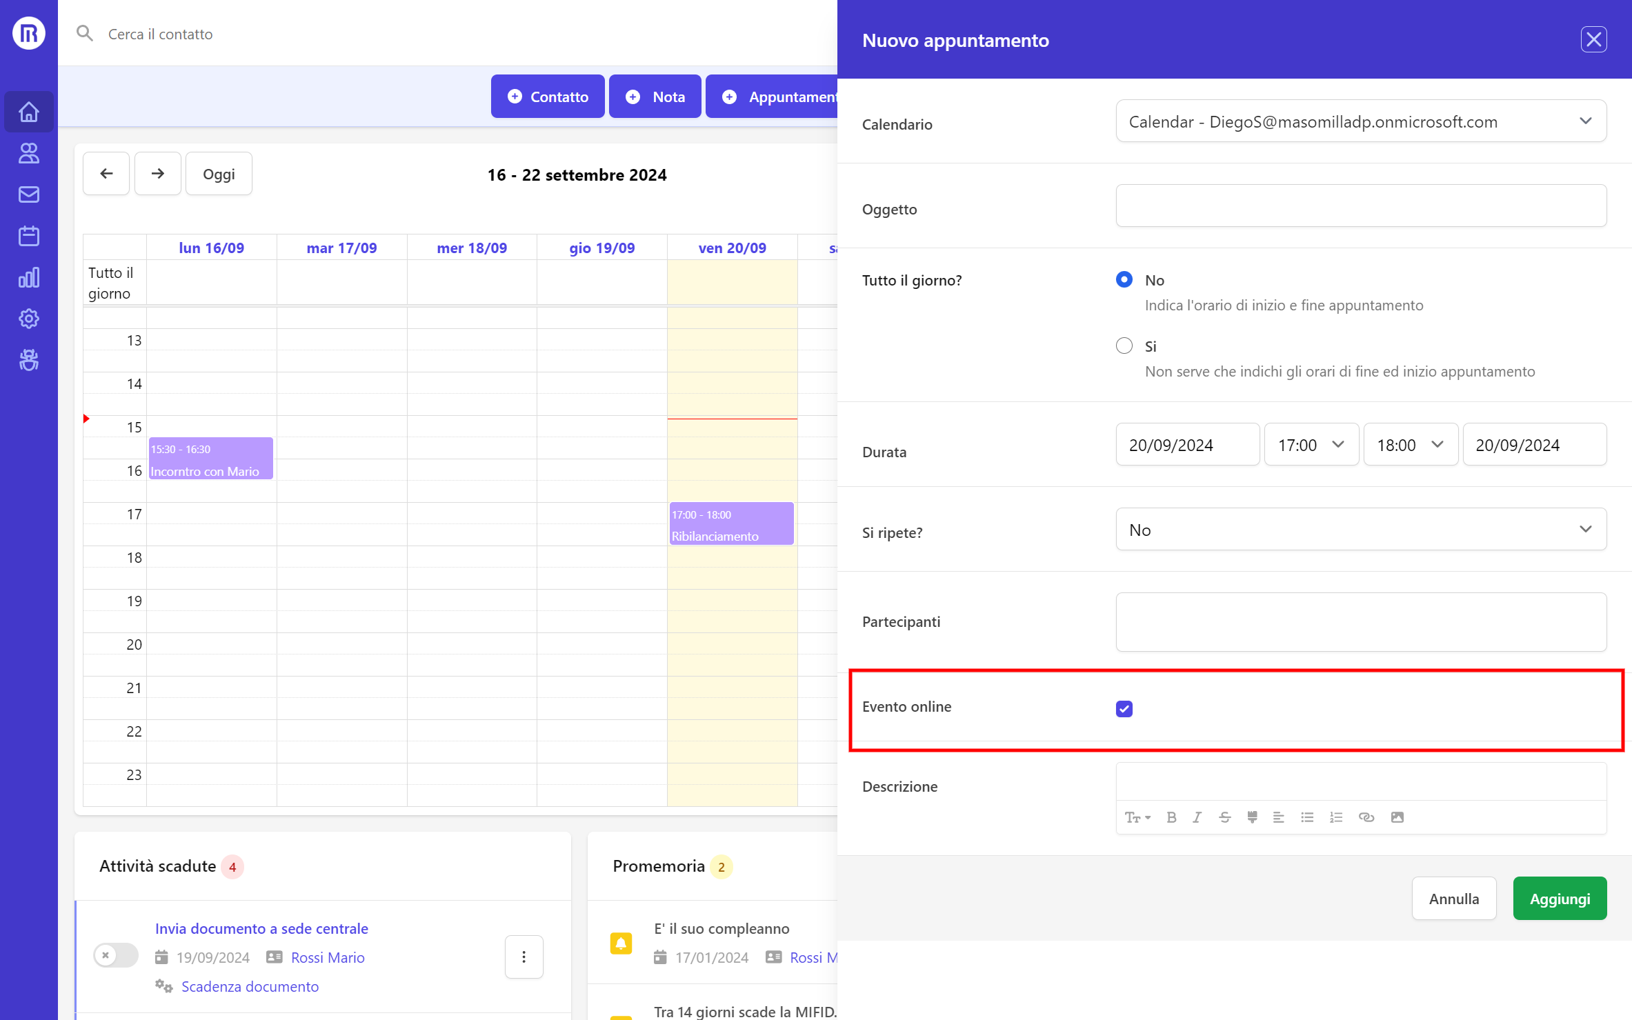Open the statistics bar chart icon
Screen dimensions: 1632x1020
28,277
